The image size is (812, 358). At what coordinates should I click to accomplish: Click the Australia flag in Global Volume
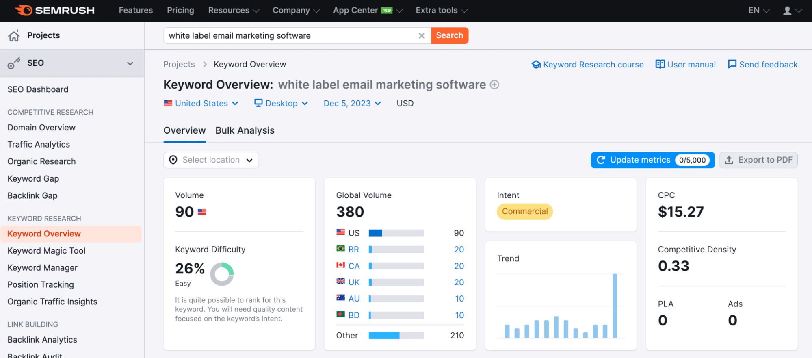[x=341, y=298]
